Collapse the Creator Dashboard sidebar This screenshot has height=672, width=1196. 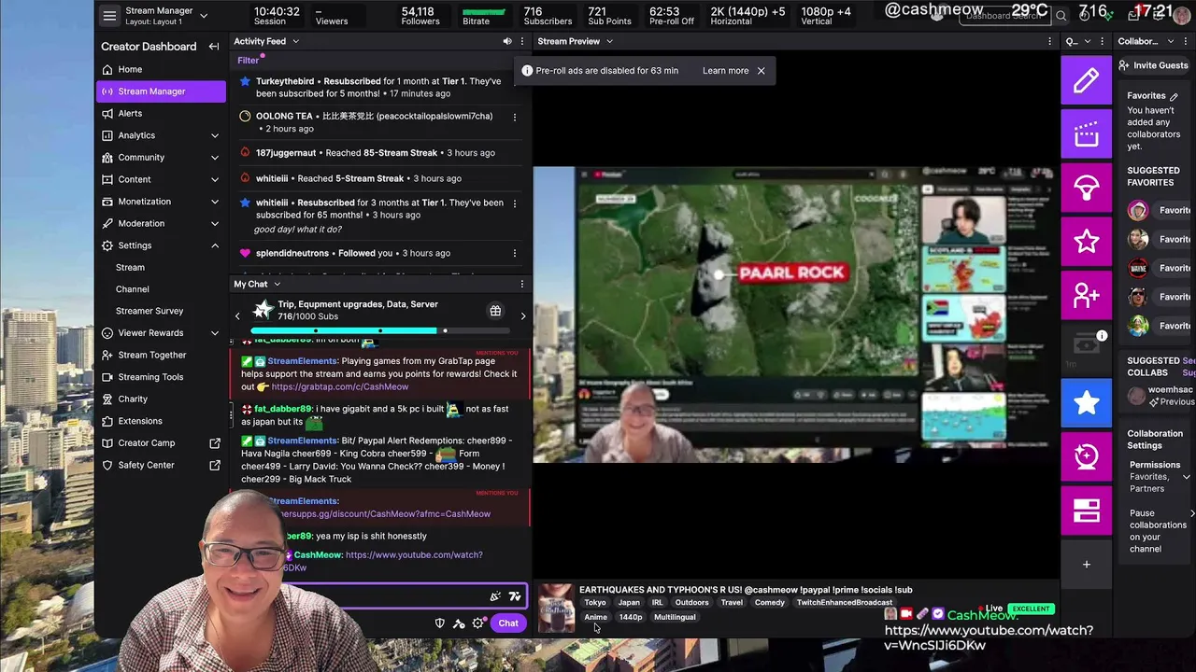(x=214, y=47)
